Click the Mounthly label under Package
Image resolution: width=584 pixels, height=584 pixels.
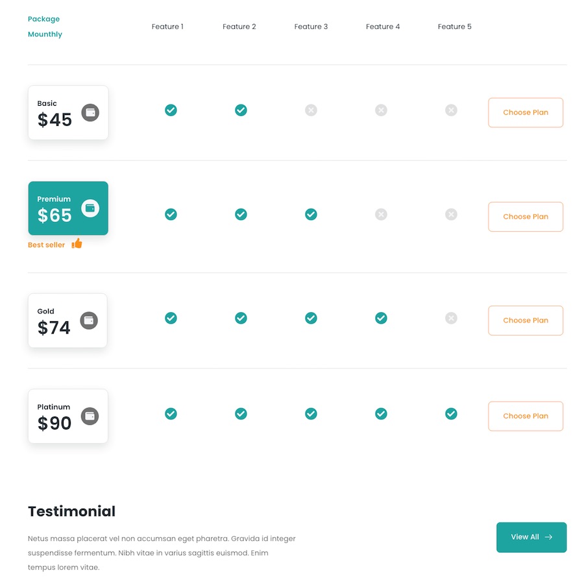[x=45, y=34]
